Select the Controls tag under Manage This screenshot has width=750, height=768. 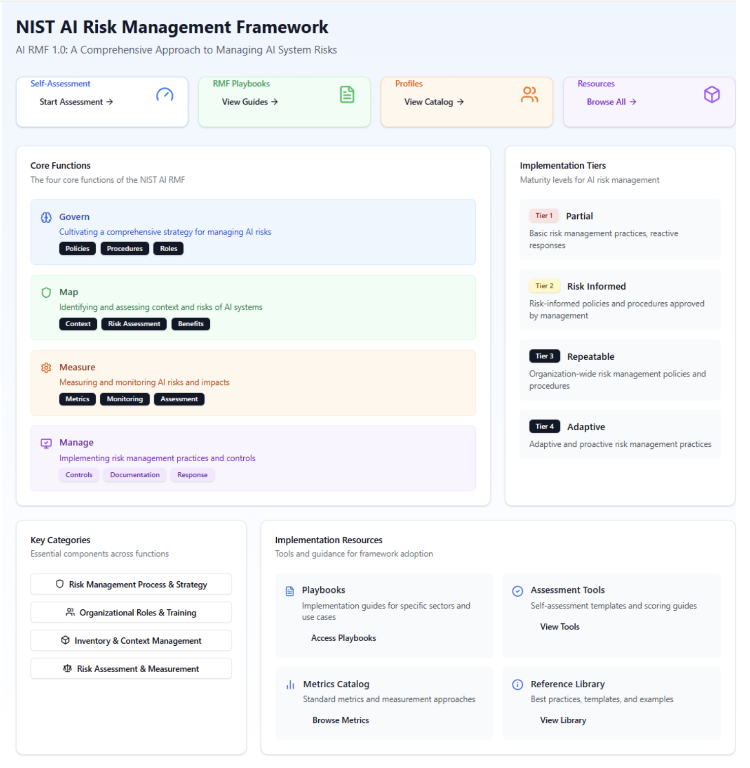(x=79, y=475)
